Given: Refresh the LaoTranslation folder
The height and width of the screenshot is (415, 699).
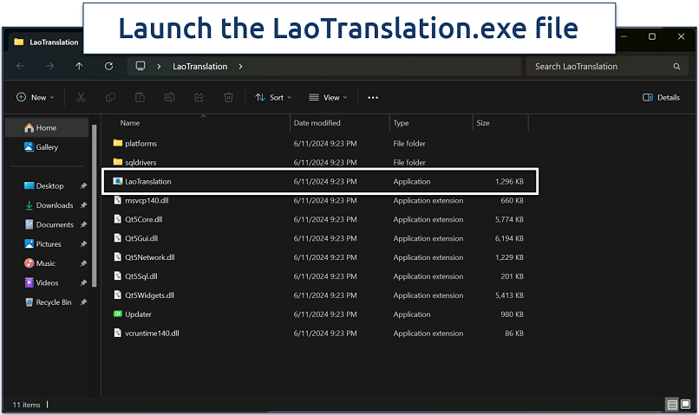Looking at the screenshot, I should pyautogui.click(x=108, y=67).
